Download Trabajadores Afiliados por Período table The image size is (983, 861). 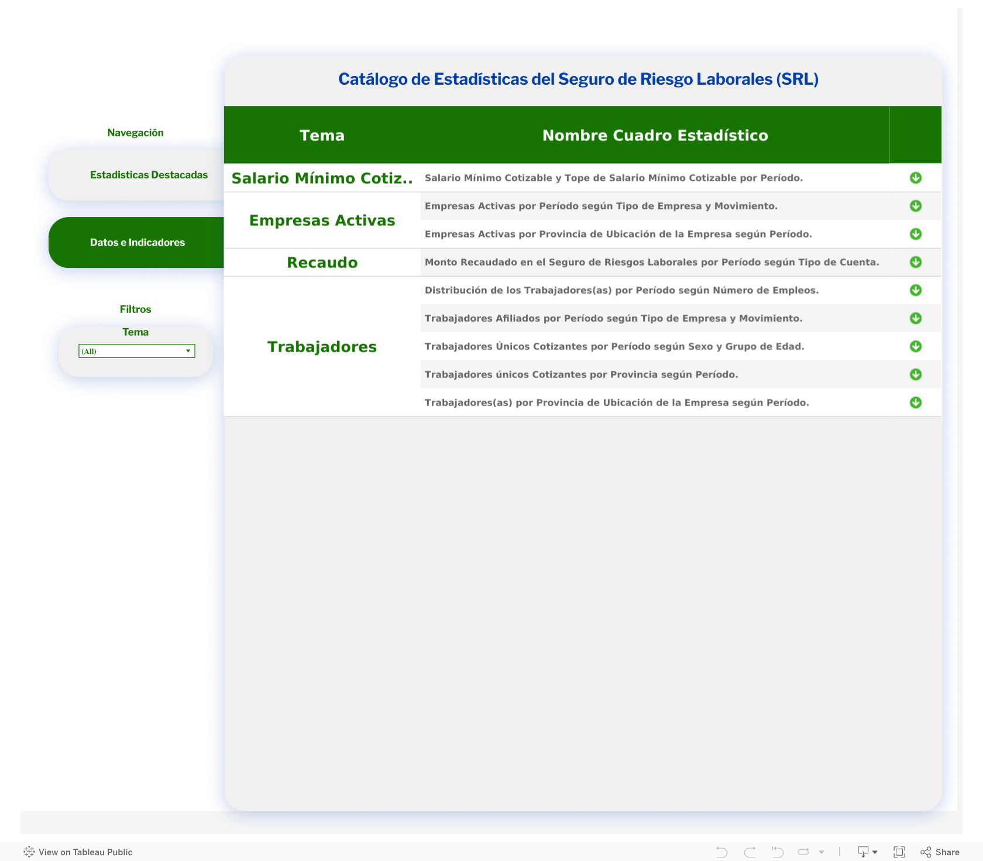916,318
